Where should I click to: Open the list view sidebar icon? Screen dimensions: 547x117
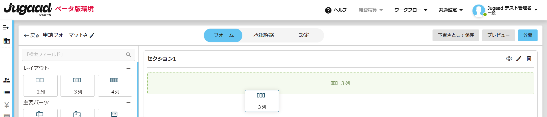coord(7,93)
